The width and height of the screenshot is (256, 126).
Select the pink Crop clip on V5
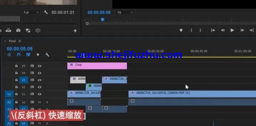[97, 66]
